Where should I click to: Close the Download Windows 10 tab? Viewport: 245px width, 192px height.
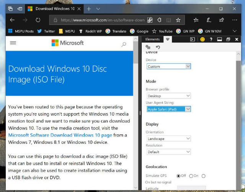point(79,9)
